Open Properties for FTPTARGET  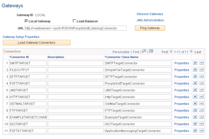click(182, 111)
